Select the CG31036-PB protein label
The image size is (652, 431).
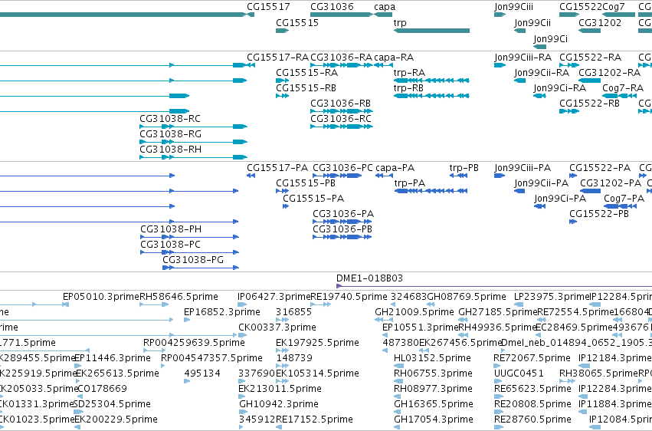(342, 229)
